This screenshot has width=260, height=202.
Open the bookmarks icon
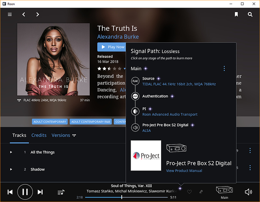point(236,15)
